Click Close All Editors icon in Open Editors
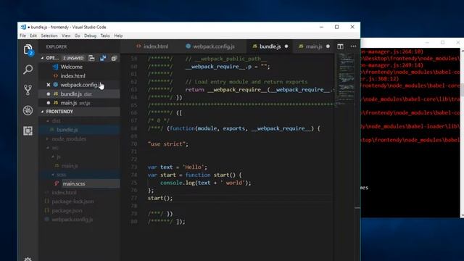The height and width of the screenshot is (261, 464). coord(114,58)
